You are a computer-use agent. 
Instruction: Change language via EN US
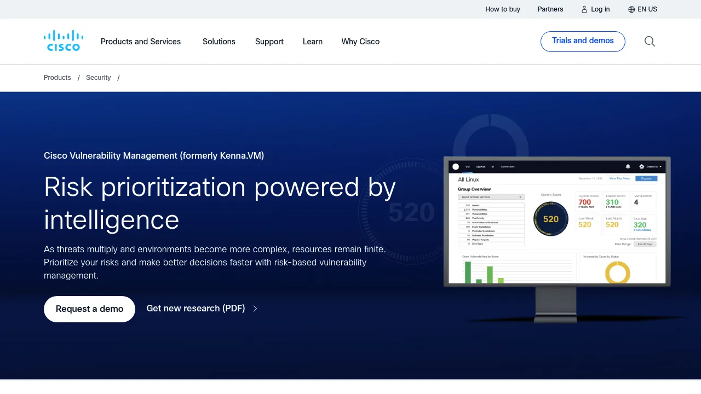[x=647, y=9]
